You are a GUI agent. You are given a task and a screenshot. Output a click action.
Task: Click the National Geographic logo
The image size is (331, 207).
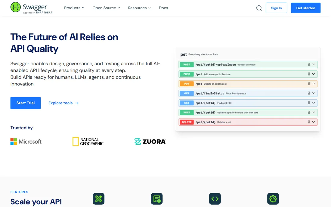[x=88, y=142]
